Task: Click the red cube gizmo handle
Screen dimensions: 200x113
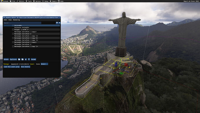Action: tap(126, 64)
